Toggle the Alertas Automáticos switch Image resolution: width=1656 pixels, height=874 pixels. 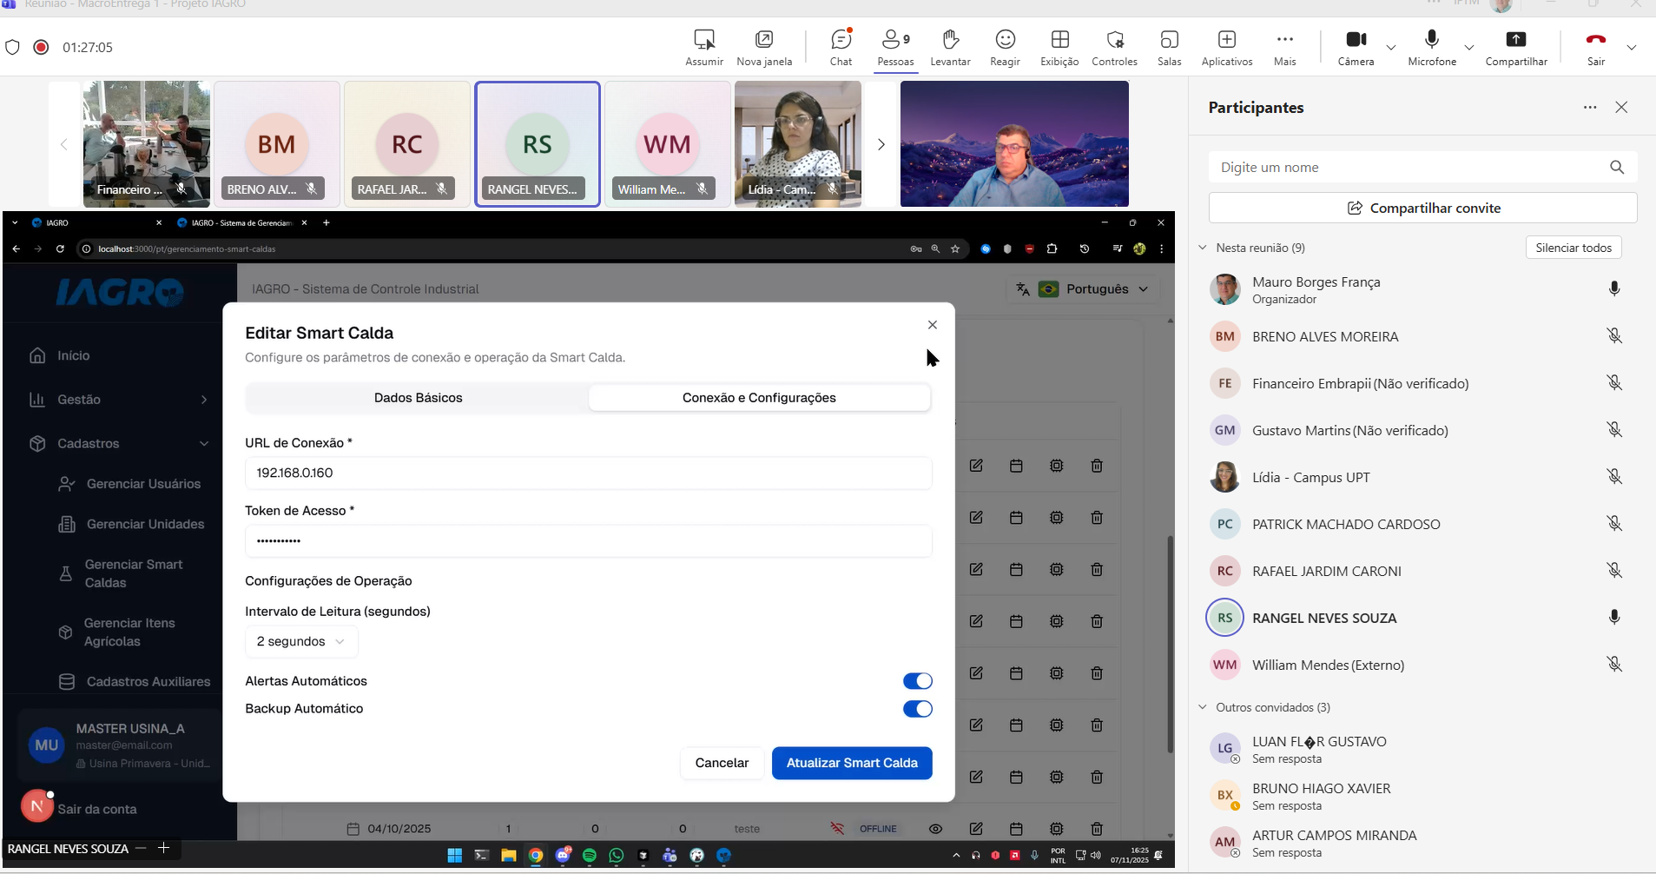coord(918,681)
